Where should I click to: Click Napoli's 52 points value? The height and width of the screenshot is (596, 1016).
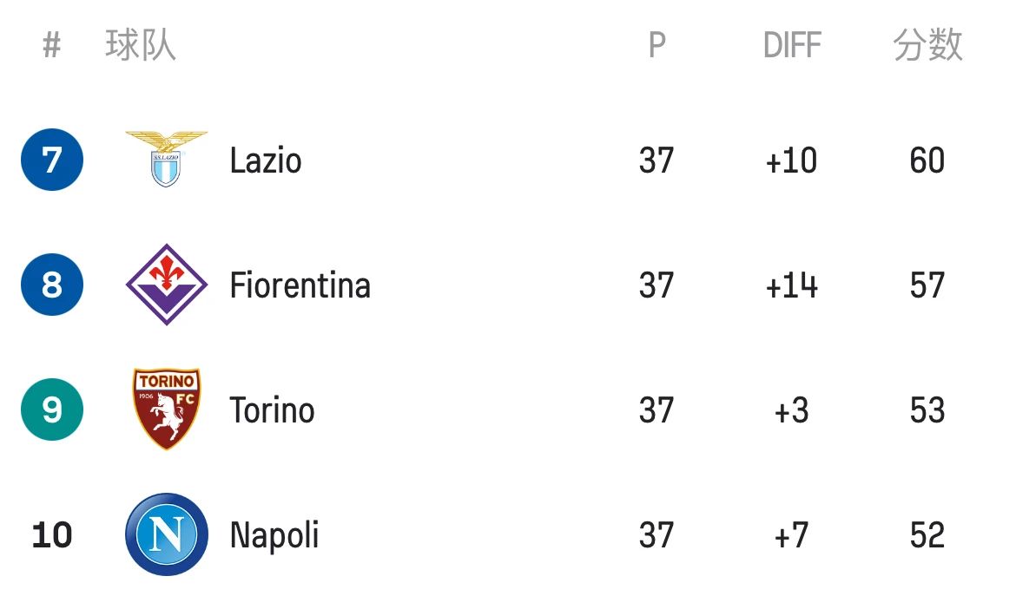click(x=927, y=535)
